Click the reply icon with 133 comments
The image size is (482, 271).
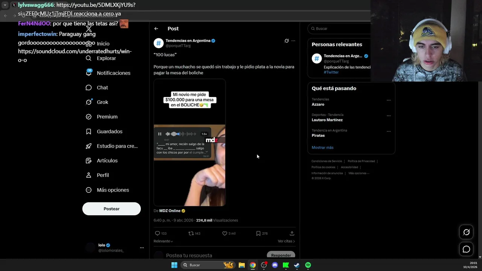[157, 233]
